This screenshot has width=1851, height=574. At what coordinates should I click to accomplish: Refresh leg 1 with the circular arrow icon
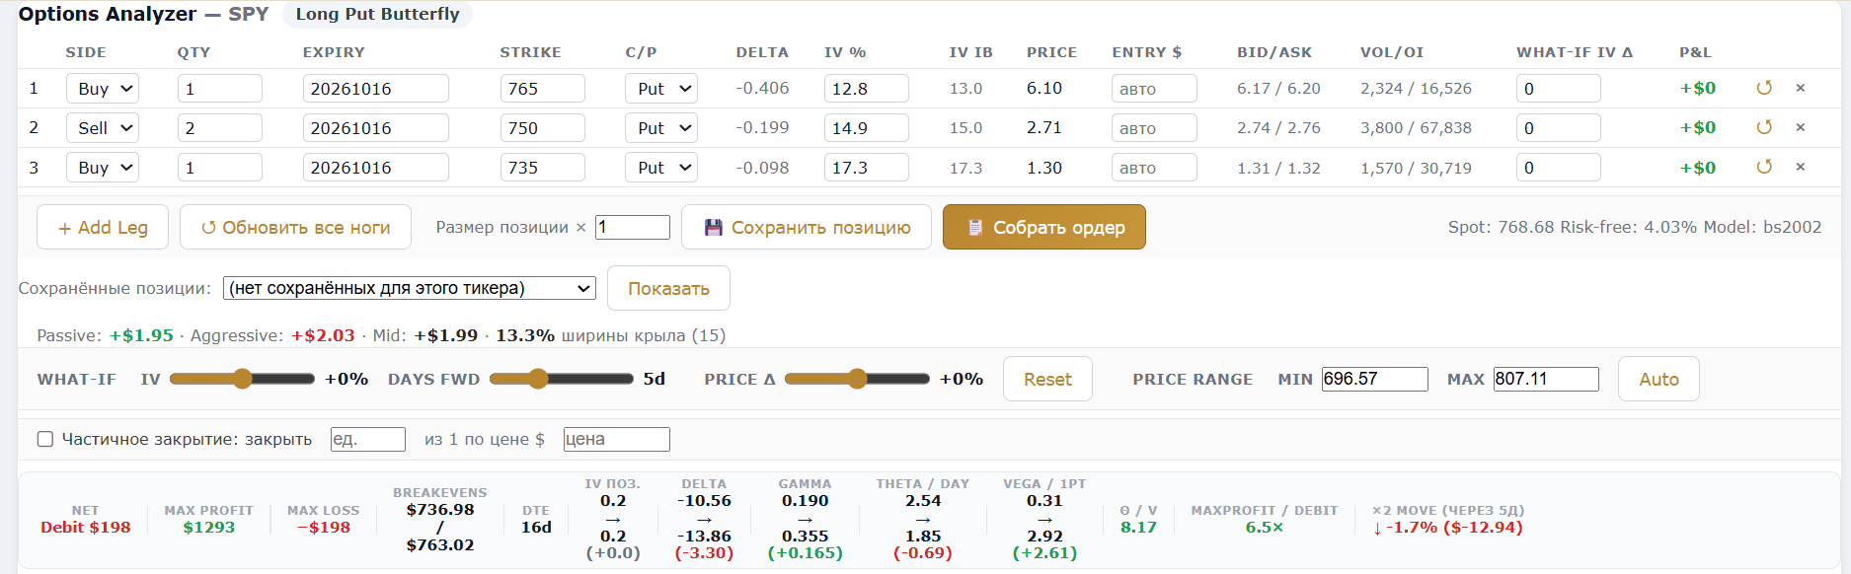pyautogui.click(x=1764, y=88)
